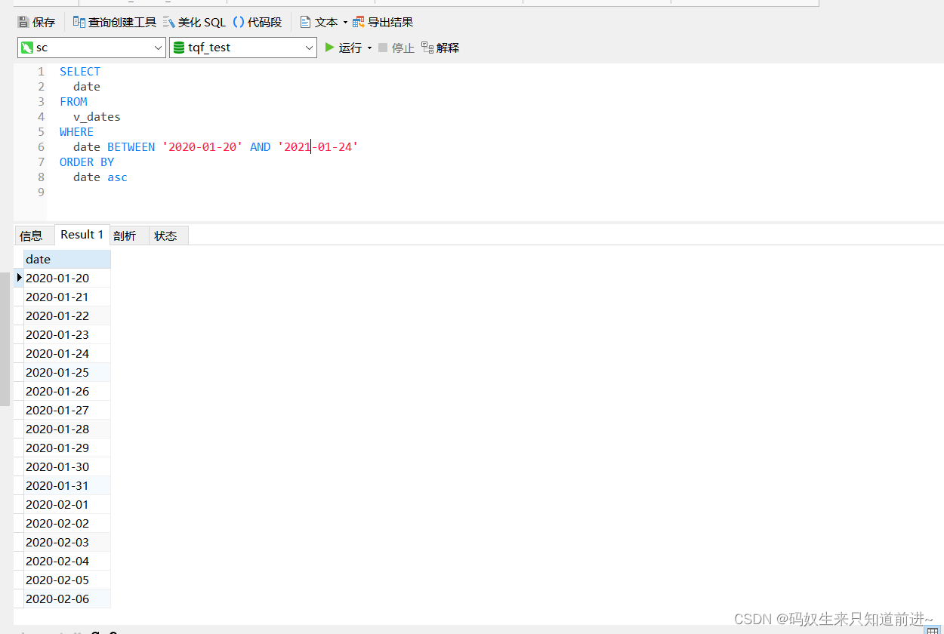Select the 2020-02-02 result cell
The image size is (944, 634).
(x=67, y=523)
